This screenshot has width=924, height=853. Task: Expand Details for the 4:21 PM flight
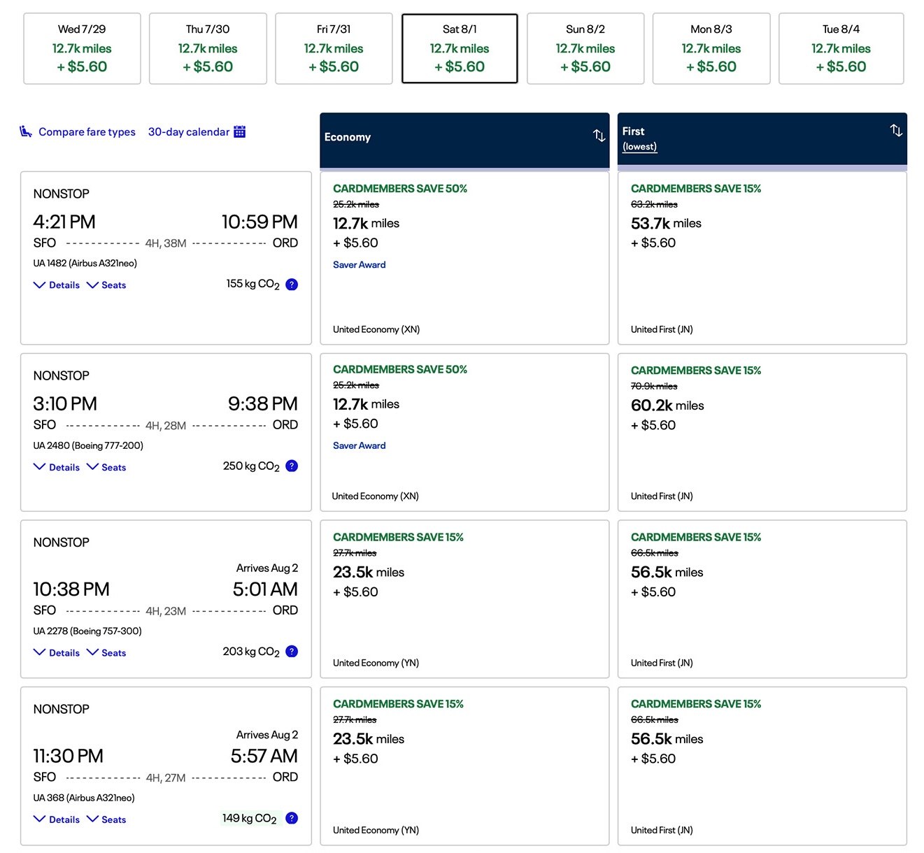[x=57, y=285]
